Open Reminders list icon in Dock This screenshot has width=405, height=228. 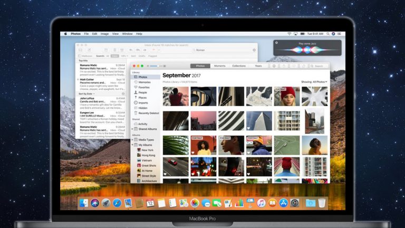click(x=172, y=203)
